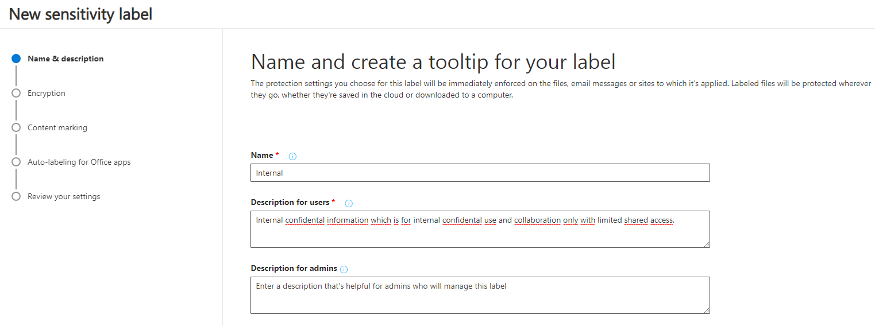Click the Name field containing Internal
The width and height of the screenshot is (875, 326).
[480, 173]
